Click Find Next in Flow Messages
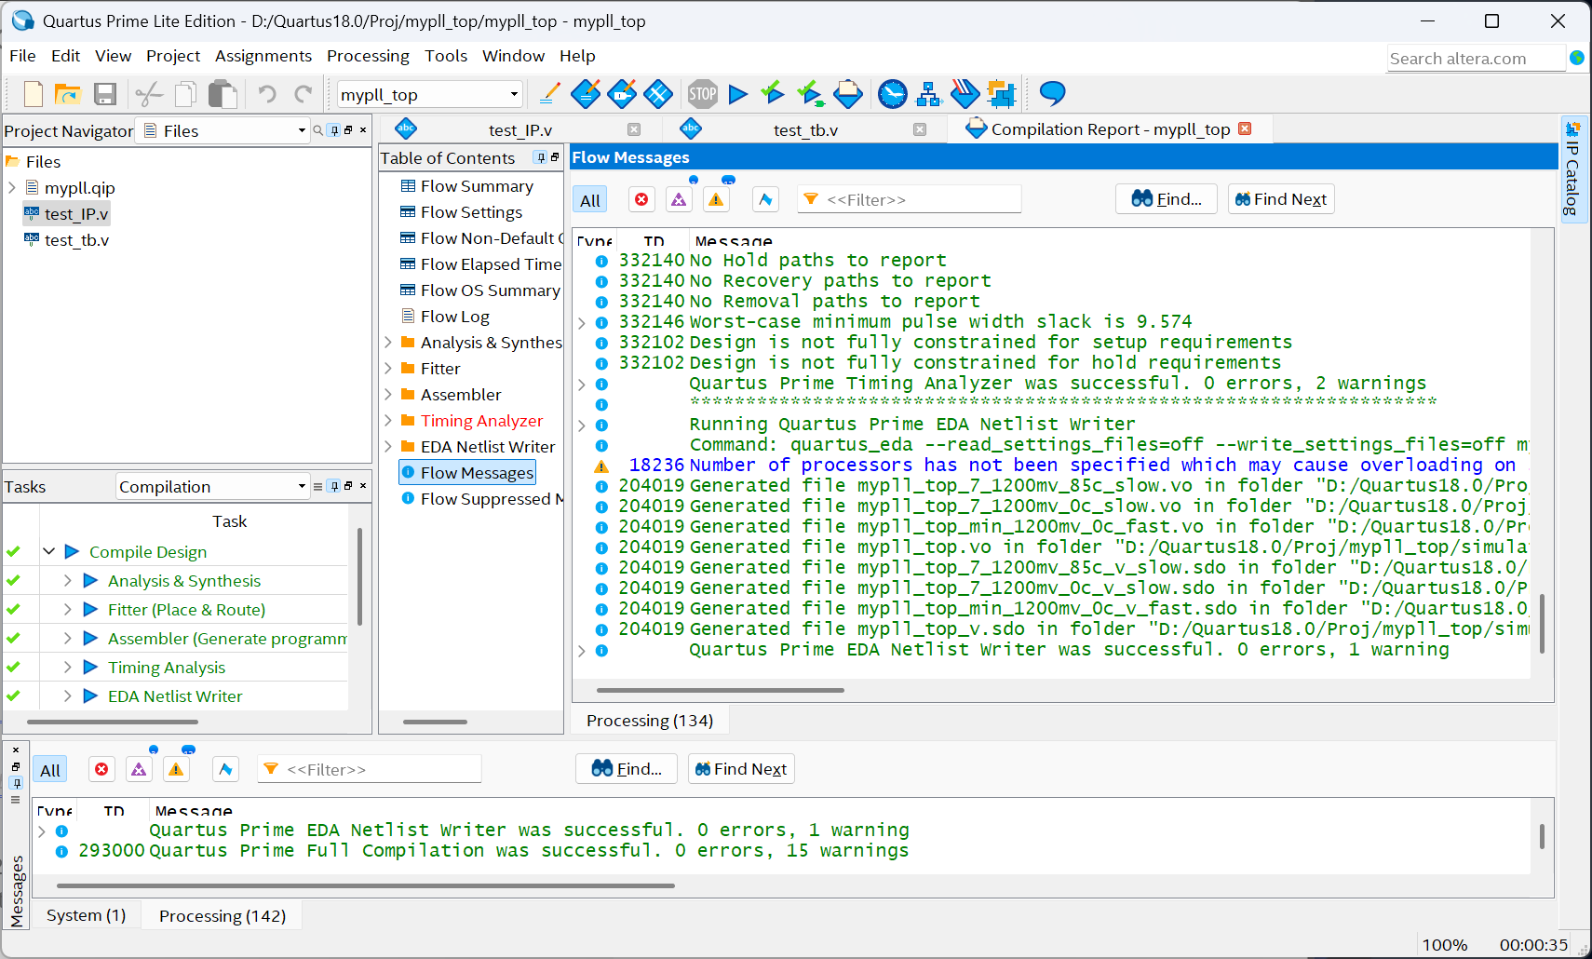Viewport: 1592px width, 959px height. pyautogui.click(x=1281, y=198)
